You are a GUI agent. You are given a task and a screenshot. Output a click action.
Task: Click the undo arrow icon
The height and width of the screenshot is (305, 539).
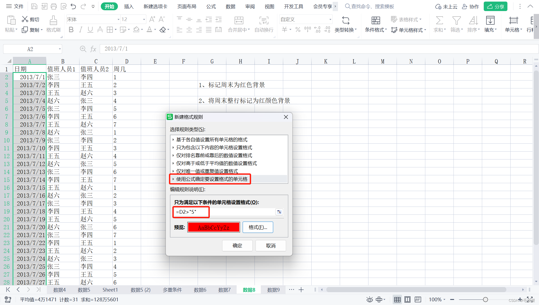(73, 6)
